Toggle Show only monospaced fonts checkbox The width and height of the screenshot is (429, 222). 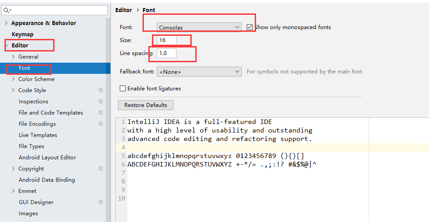(249, 27)
